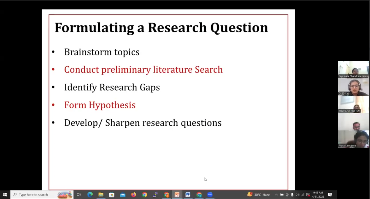
Task: Launch Firefox from the taskbar
Action: pyautogui.click(x=134, y=195)
